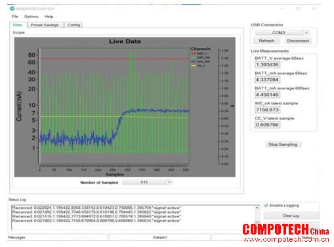Click the Disconnect button
The width and height of the screenshot is (334, 247).
click(x=298, y=41)
